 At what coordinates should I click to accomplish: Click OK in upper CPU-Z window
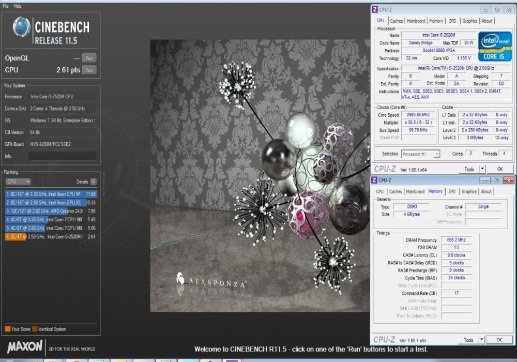[x=500, y=170]
